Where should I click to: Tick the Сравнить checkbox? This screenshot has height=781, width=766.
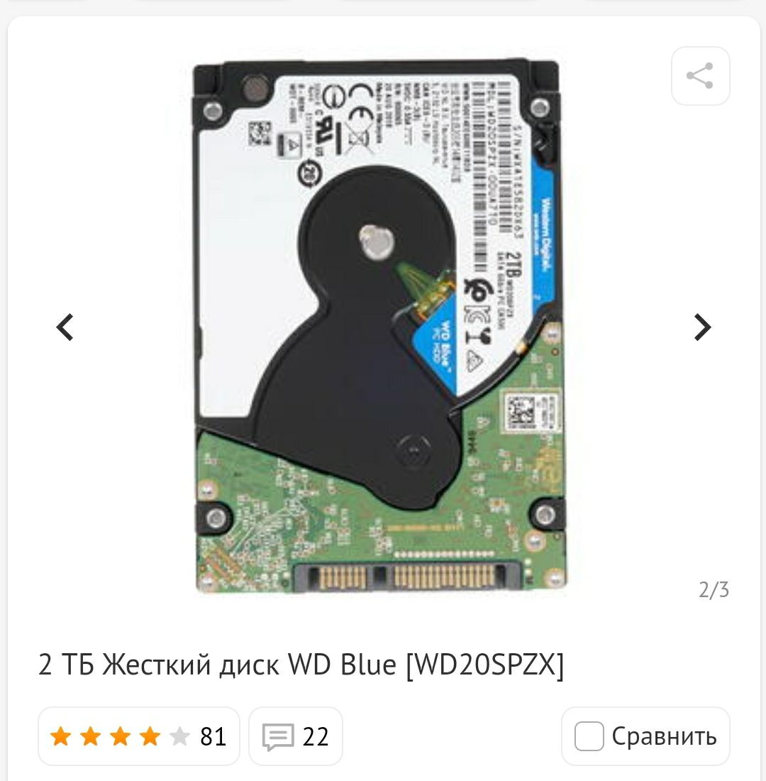[x=589, y=736]
